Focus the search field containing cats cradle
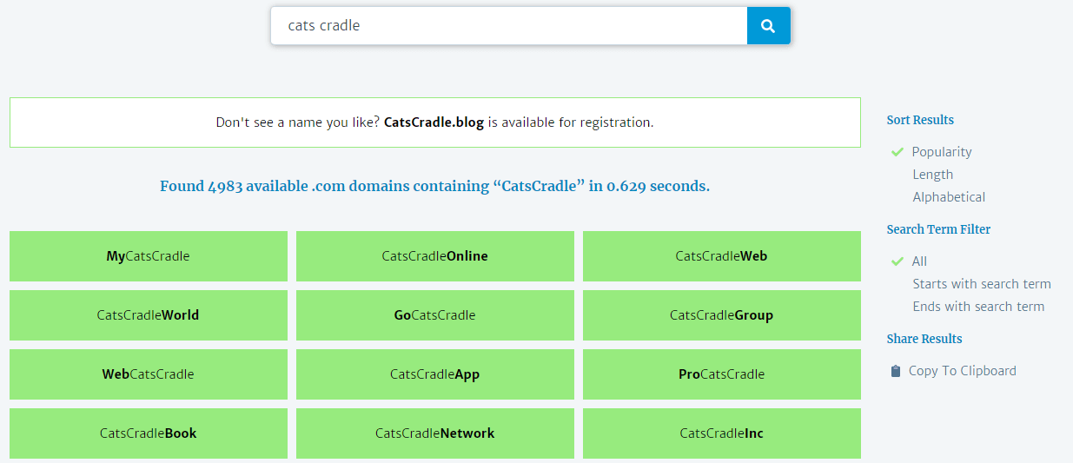1073x463 pixels. coord(509,26)
